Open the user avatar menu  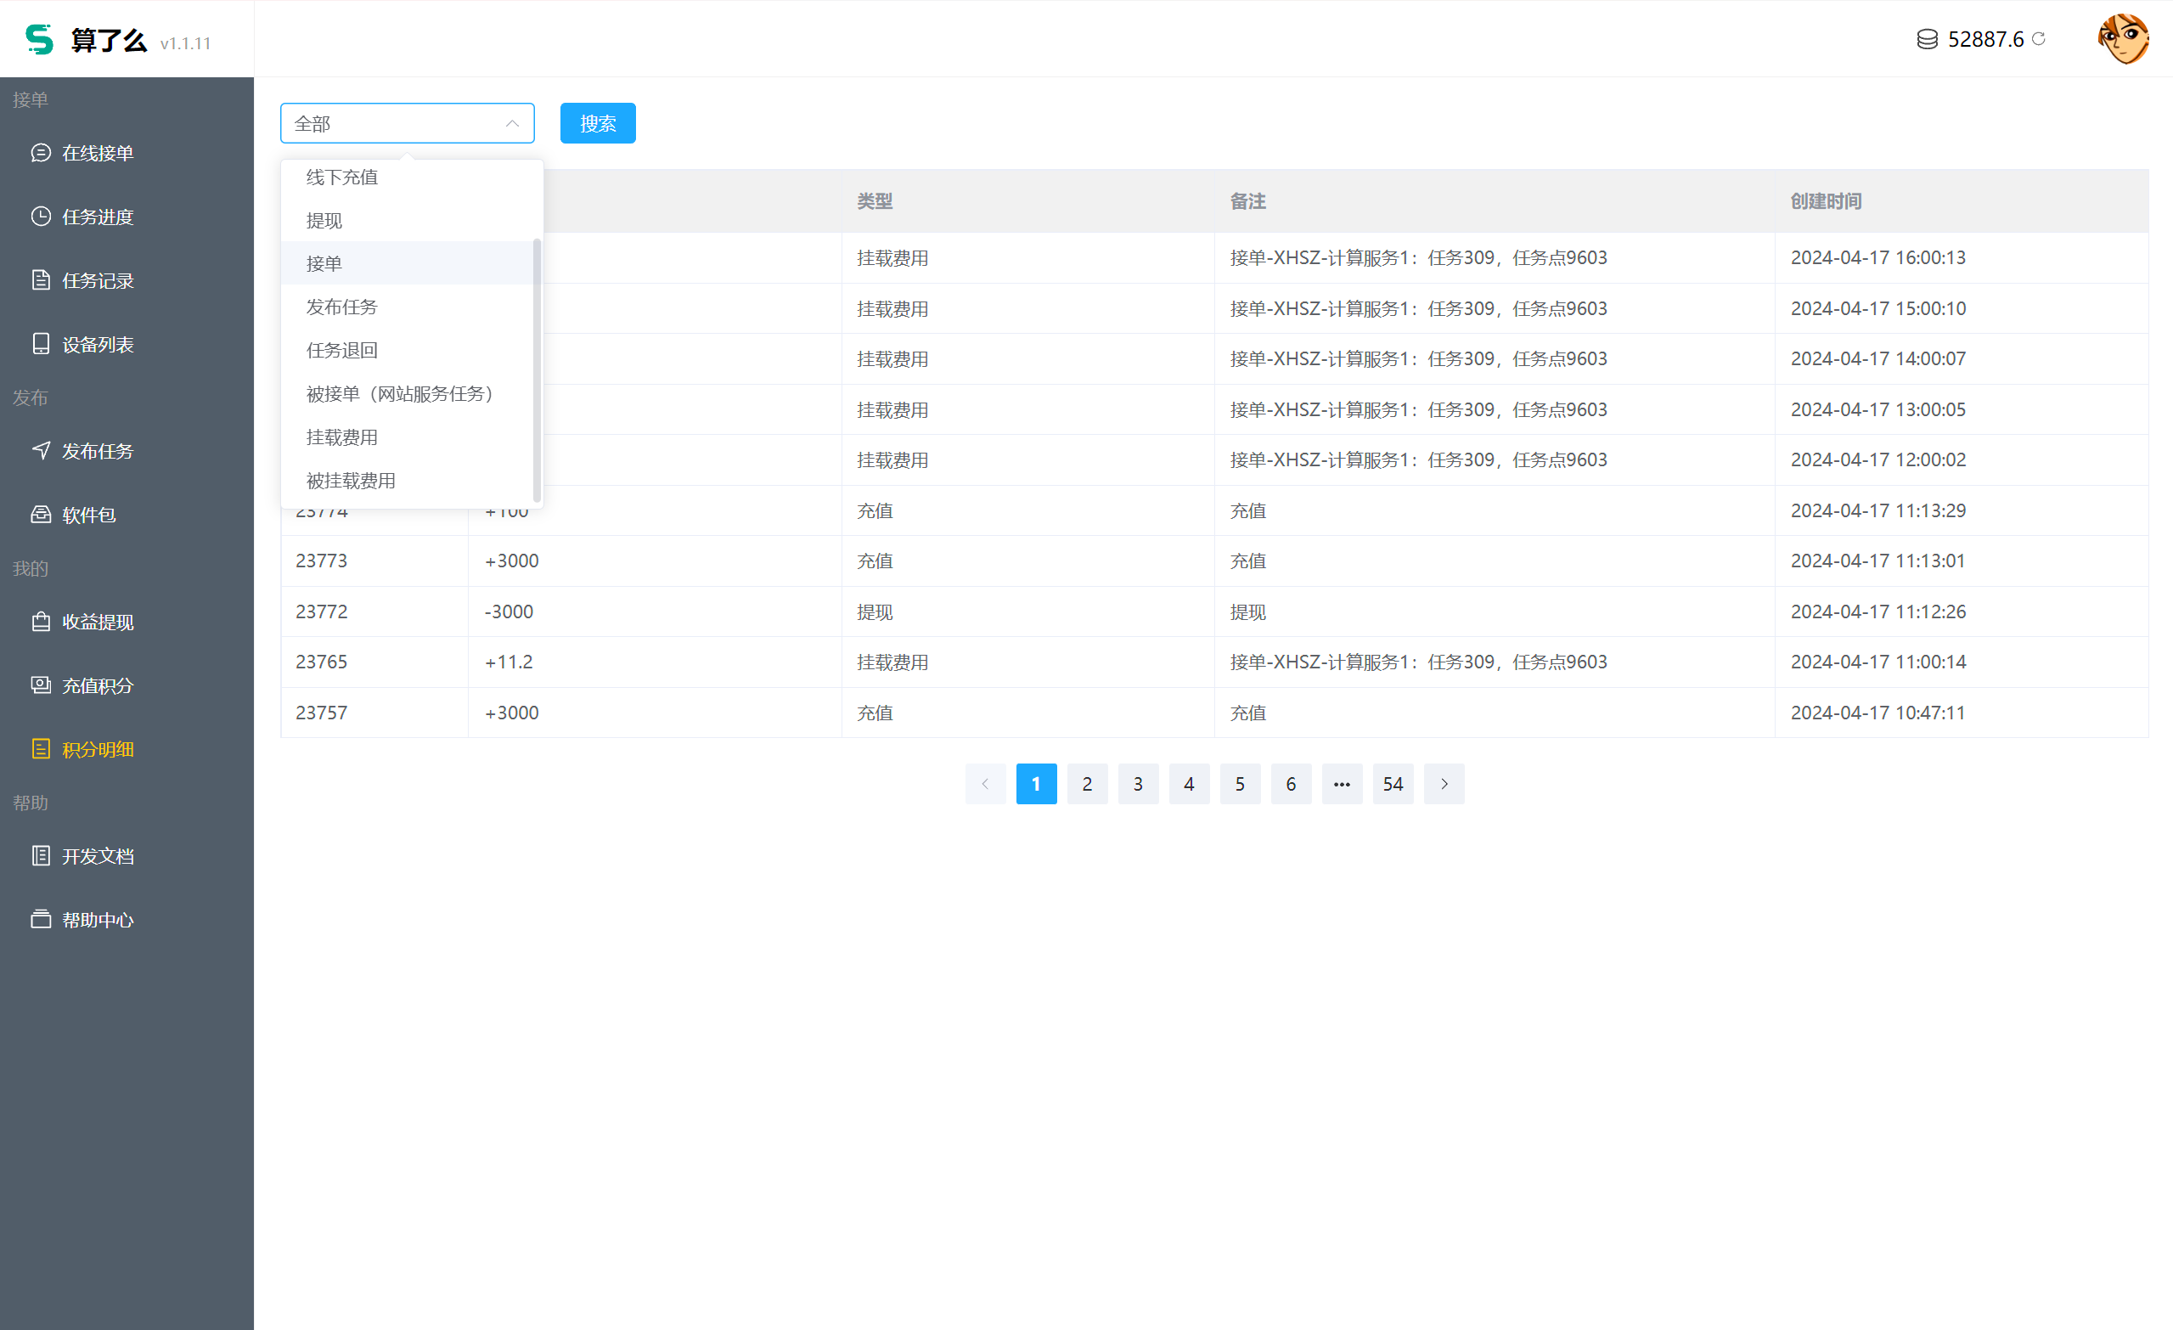pos(2122,39)
